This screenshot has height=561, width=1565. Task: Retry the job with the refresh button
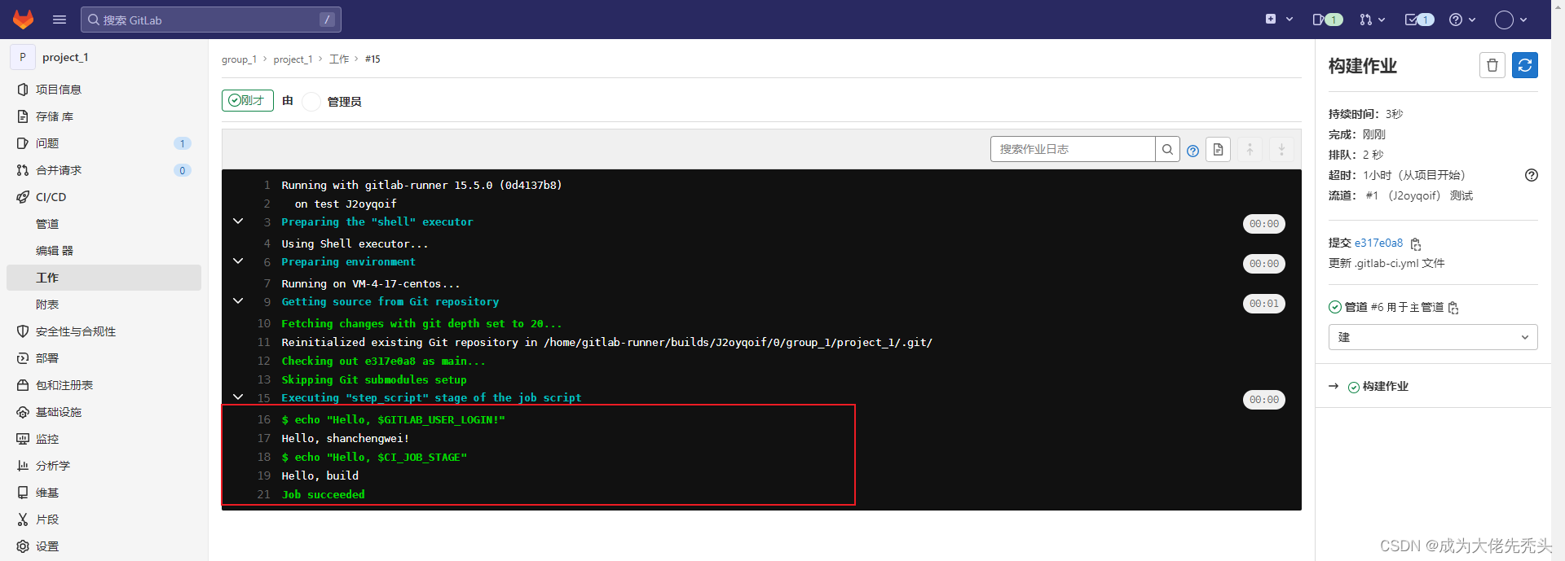pyautogui.click(x=1525, y=65)
